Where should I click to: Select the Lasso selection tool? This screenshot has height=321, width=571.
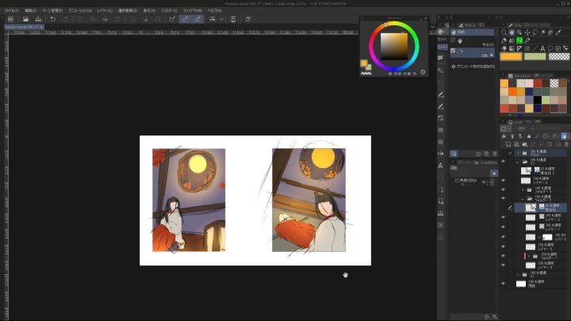(x=535, y=32)
